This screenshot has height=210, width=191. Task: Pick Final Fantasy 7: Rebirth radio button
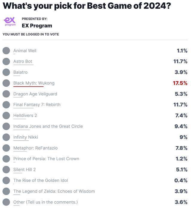tap(6, 105)
